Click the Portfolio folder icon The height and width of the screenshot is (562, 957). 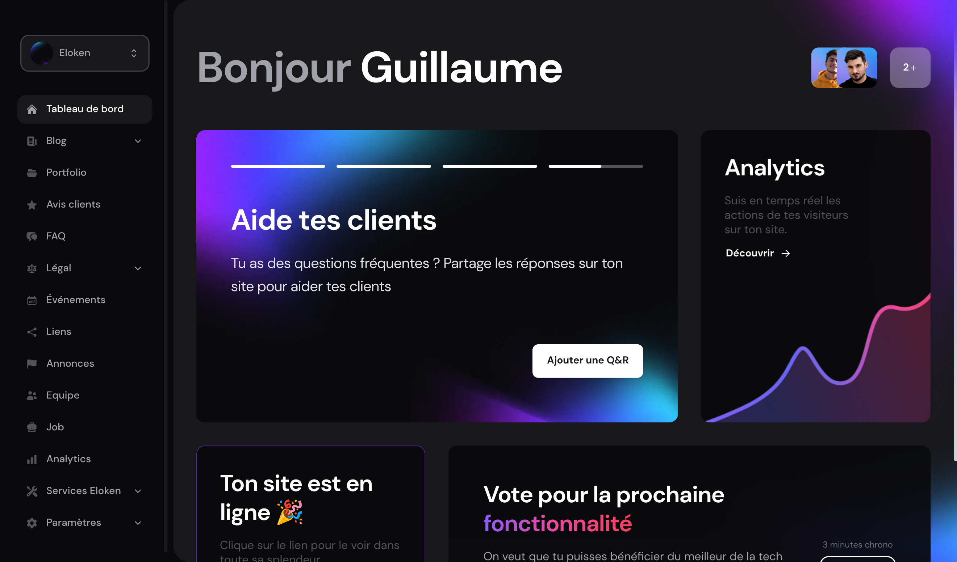pos(32,172)
